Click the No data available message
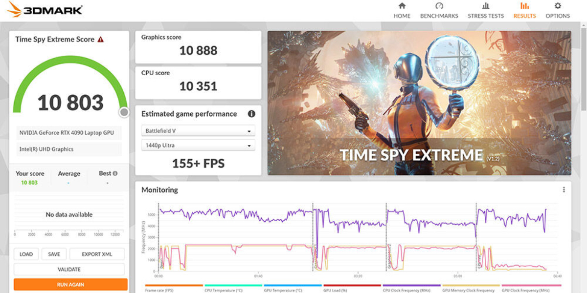 point(69,215)
